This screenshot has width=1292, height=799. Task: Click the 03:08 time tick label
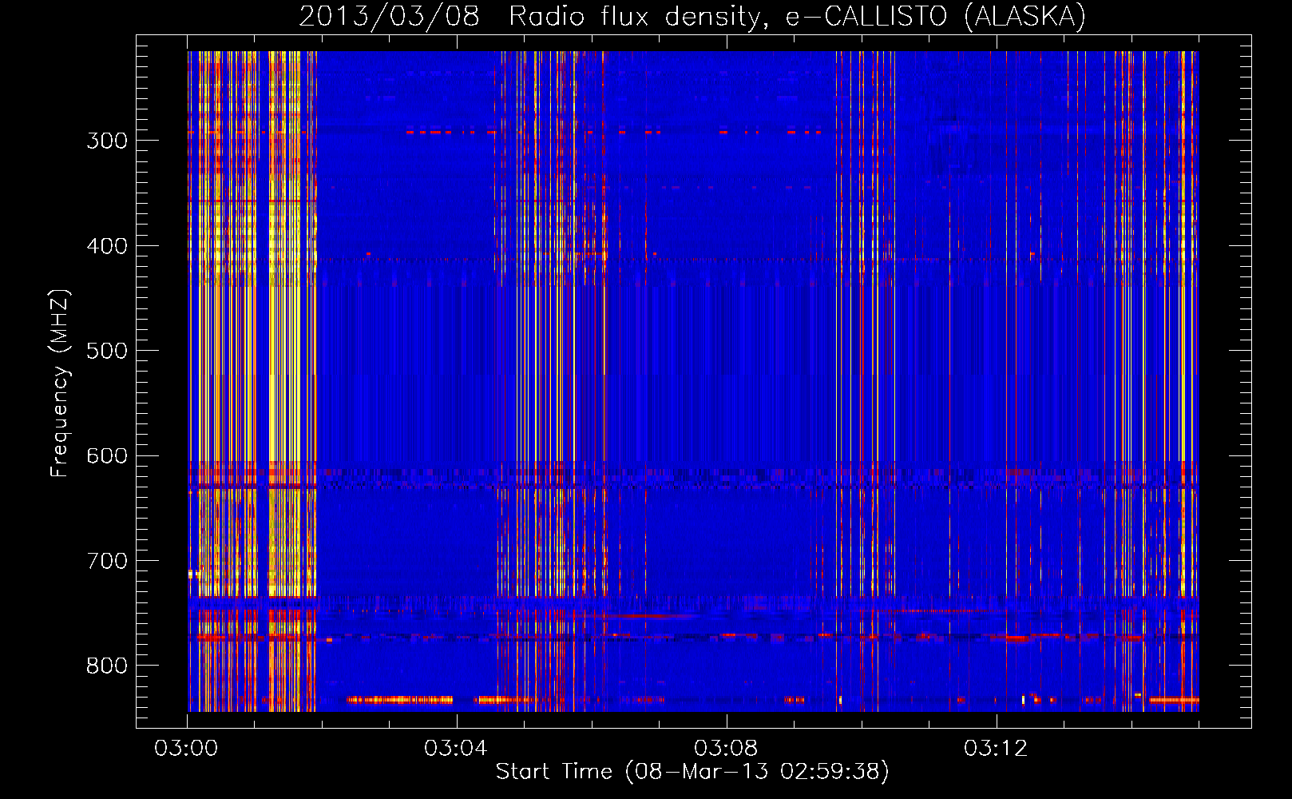click(x=726, y=749)
